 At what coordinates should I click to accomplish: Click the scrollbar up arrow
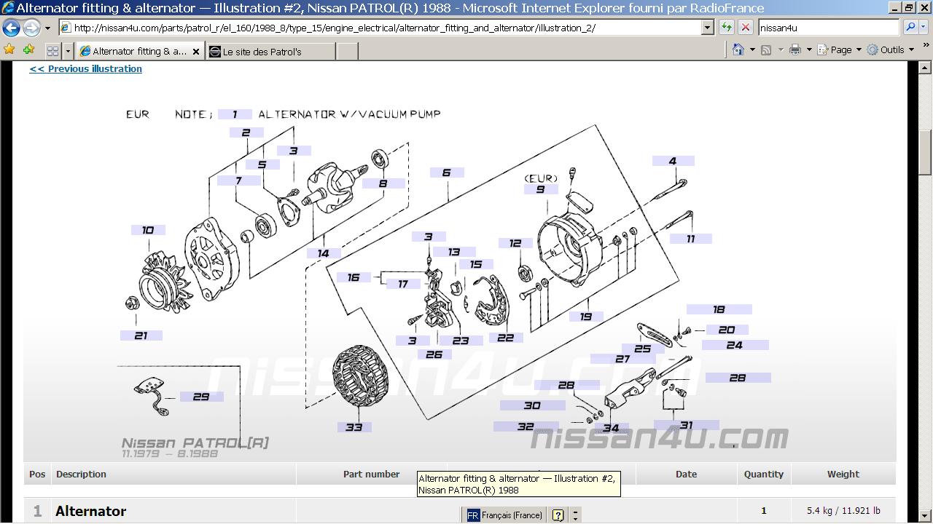click(925, 68)
